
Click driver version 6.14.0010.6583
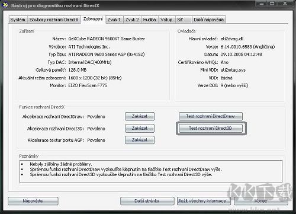pyautogui.click(x=236, y=47)
